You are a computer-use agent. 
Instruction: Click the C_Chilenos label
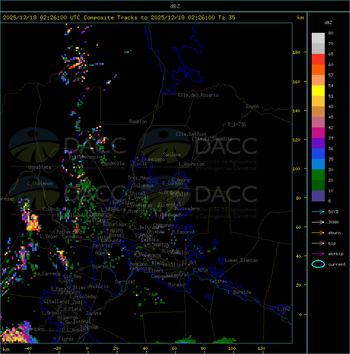pos(40,184)
